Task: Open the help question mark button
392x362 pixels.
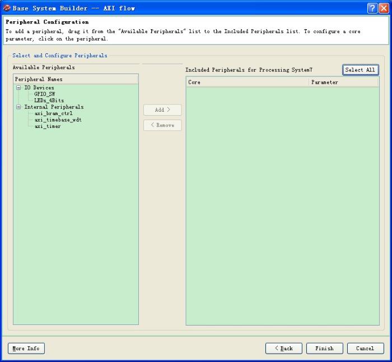Action: tap(372, 8)
